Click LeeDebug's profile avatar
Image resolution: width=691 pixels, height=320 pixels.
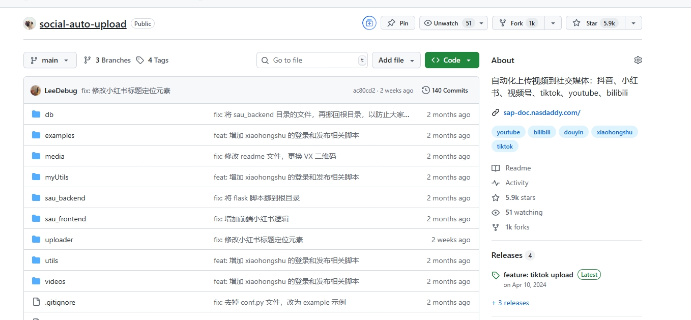click(x=35, y=90)
